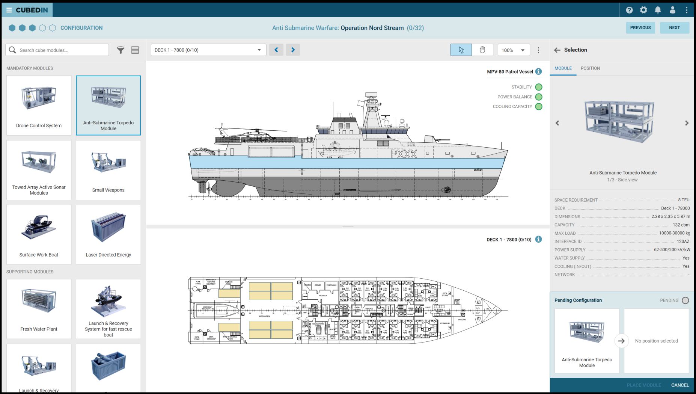Screen dimensions: 696x394
Task: Open the hamburger main menu
Action: coord(9,10)
